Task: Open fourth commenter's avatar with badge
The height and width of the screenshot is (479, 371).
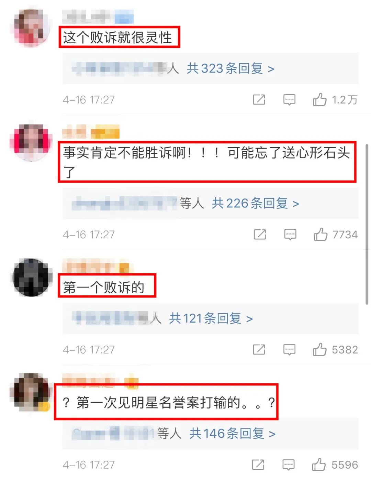Action: [31, 392]
